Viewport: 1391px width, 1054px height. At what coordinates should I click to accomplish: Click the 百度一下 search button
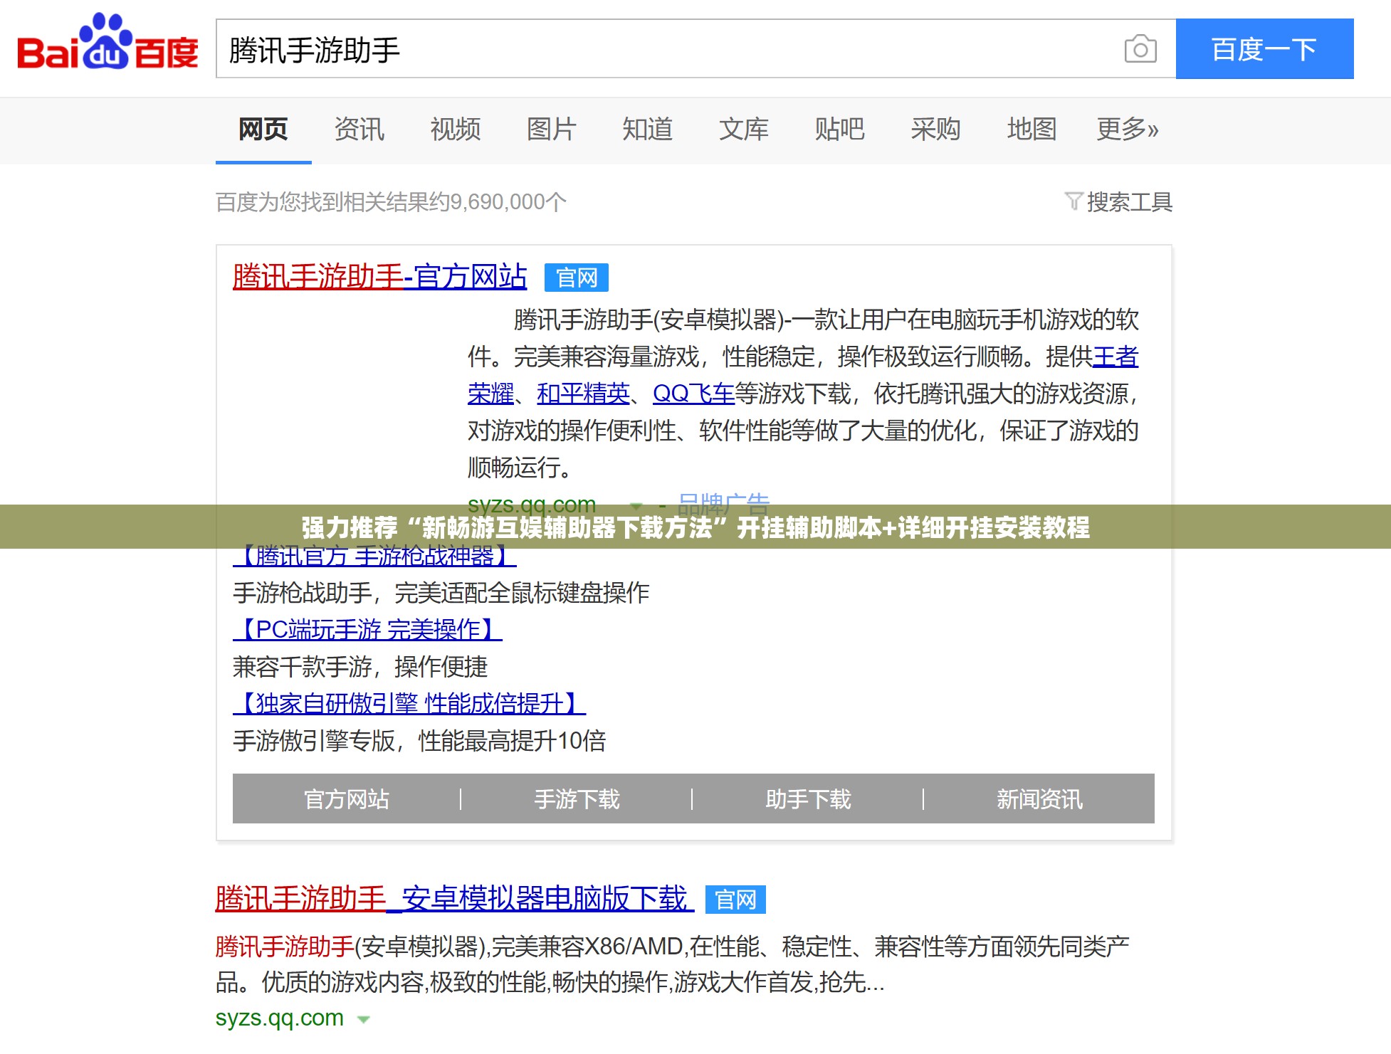[1264, 49]
